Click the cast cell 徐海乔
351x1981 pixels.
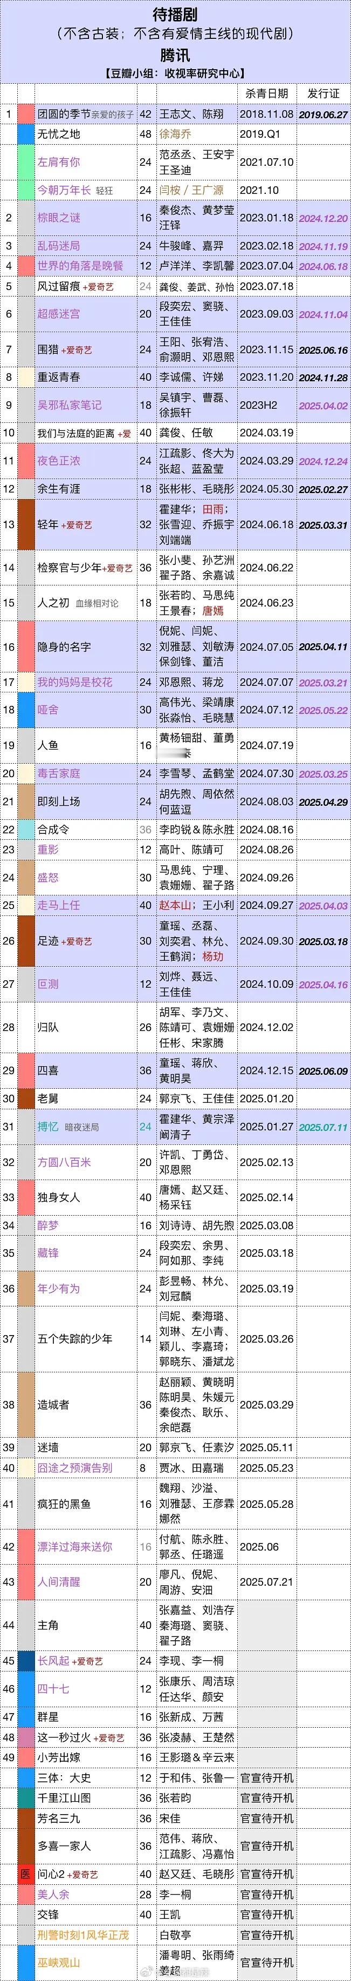(175, 134)
